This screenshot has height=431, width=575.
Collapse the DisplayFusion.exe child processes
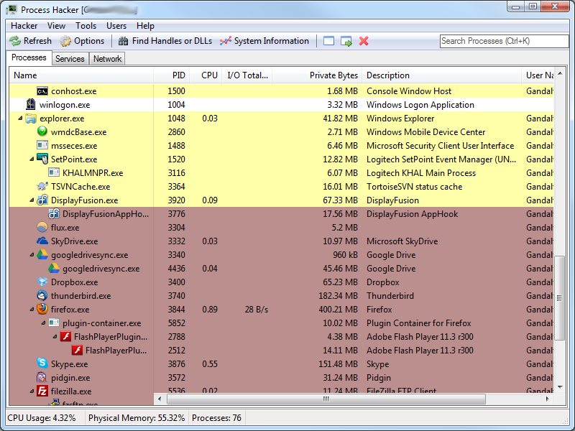(x=31, y=200)
